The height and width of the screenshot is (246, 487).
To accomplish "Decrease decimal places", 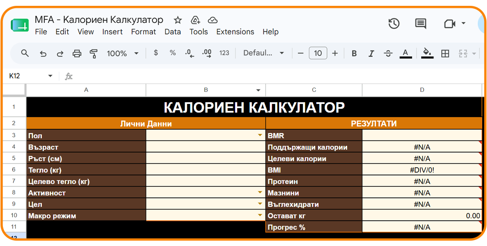I will 189,53.
